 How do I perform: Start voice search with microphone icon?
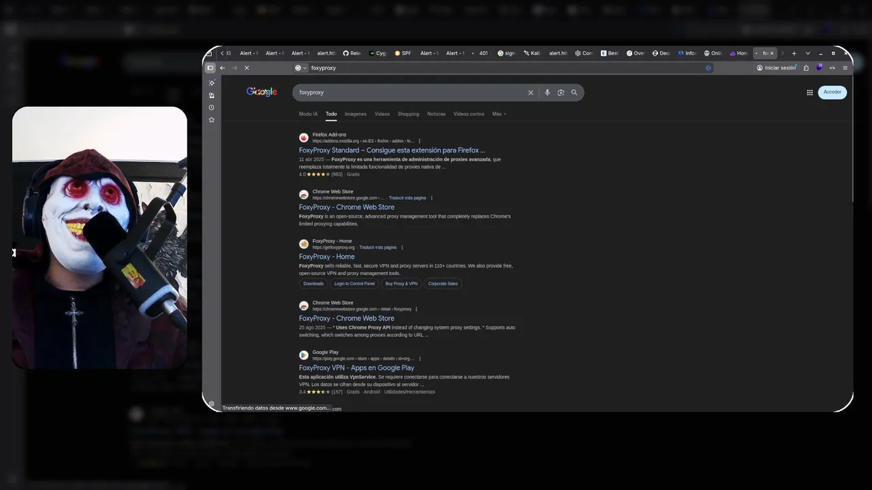(x=547, y=93)
